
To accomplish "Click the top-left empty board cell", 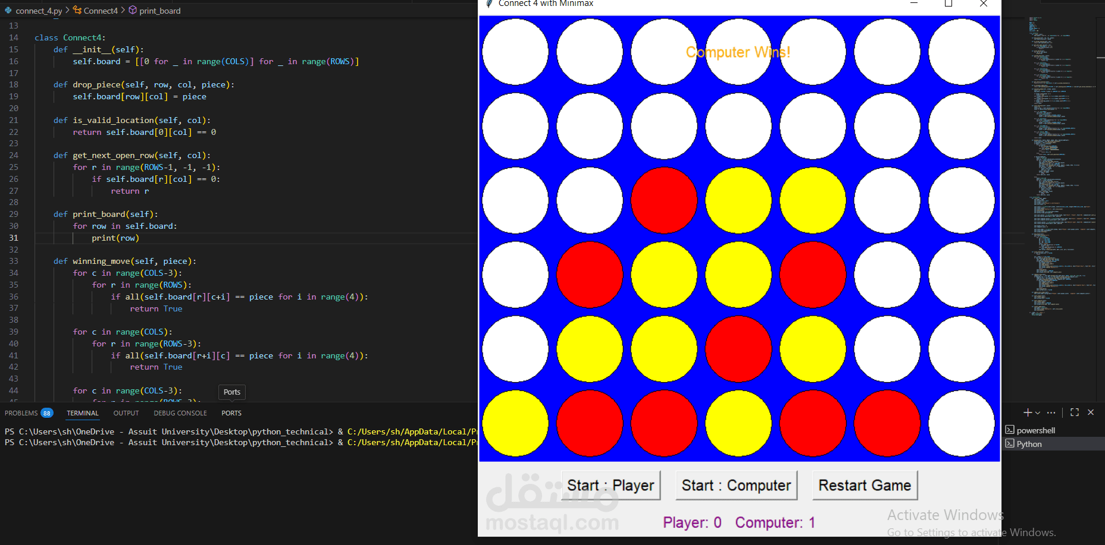I will pyautogui.click(x=515, y=52).
